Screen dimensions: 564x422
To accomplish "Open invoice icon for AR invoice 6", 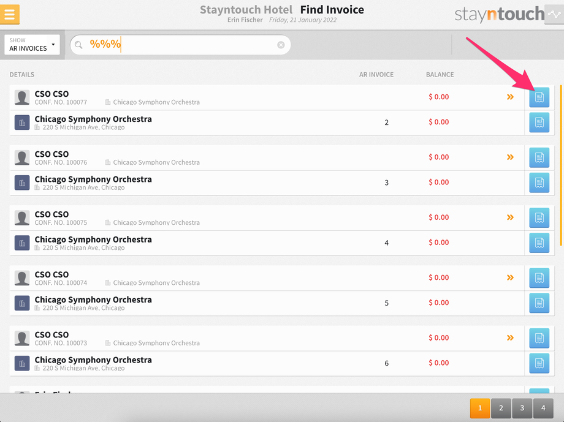I will tap(539, 363).
